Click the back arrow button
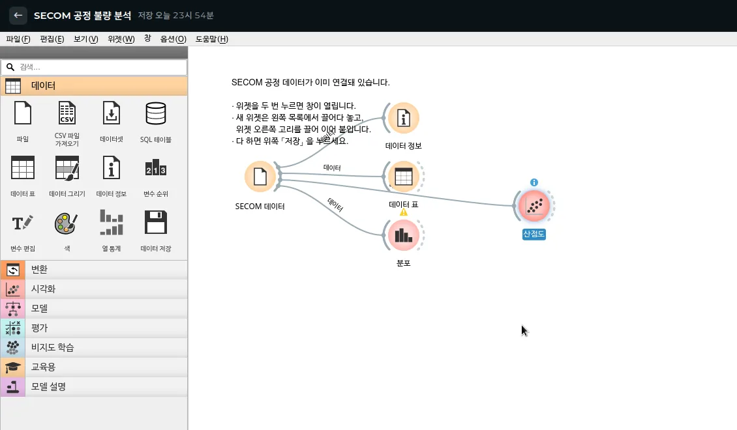 (18, 16)
